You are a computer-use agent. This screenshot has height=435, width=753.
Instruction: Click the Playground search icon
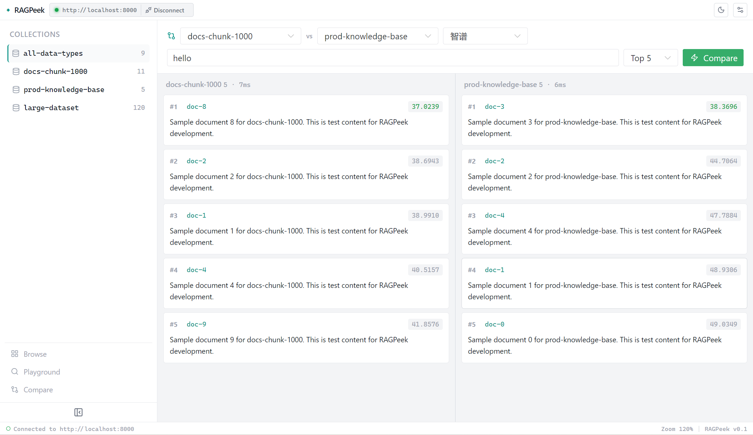point(15,372)
